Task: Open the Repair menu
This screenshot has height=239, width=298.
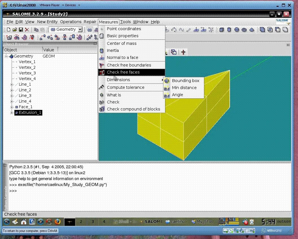Action: pyautogui.click(x=90, y=22)
